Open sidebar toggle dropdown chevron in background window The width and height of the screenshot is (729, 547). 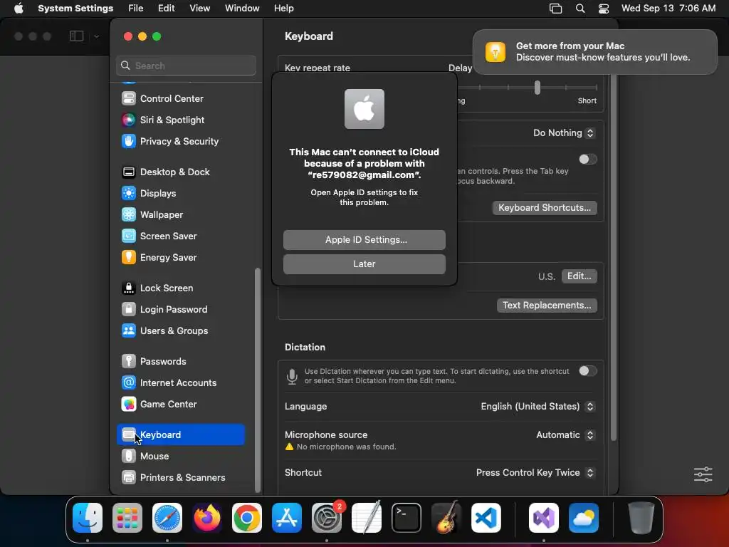pyautogui.click(x=96, y=36)
